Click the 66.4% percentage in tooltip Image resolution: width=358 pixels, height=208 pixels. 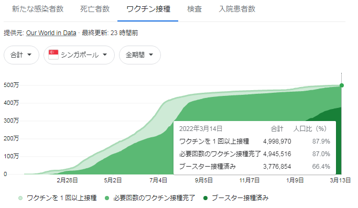point(321,167)
